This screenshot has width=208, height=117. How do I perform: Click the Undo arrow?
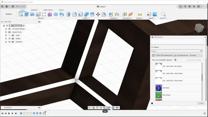coord(17,6)
